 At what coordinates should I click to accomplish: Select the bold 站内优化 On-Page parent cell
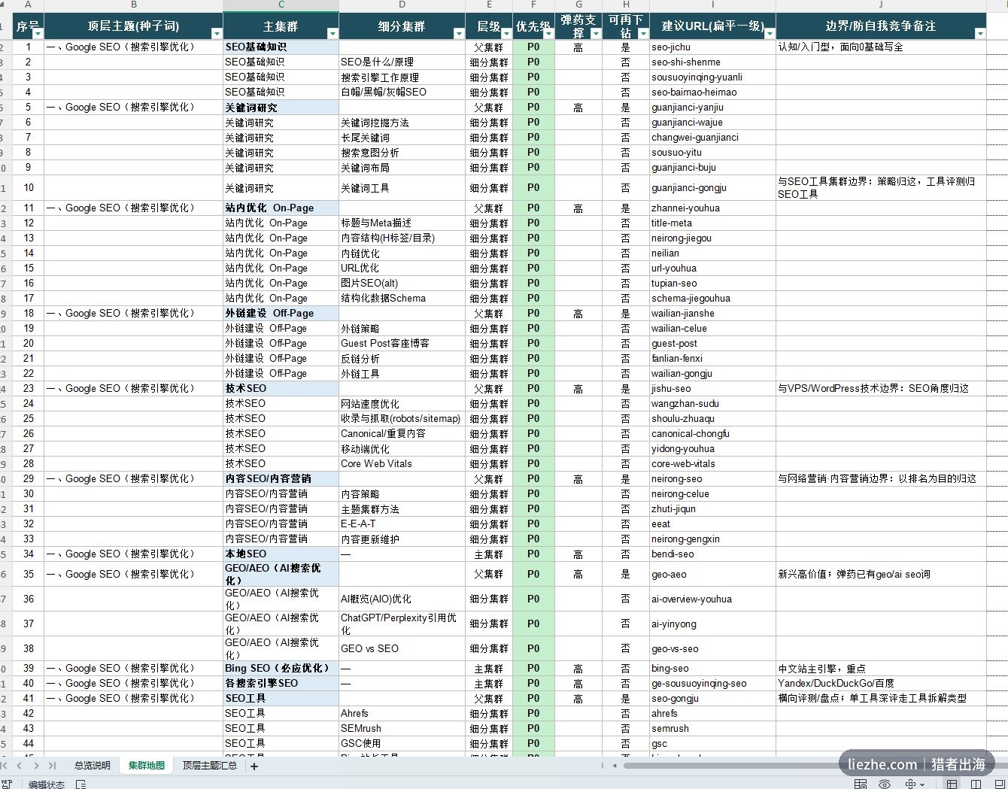[281, 208]
